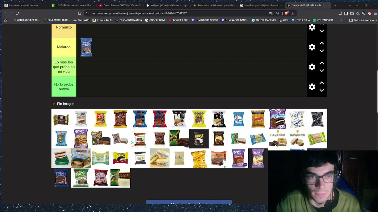The width and height of the screenshot is (378, 212).
Task: Select the yellow 'Block' alfajor image
Action: (199, 119)
